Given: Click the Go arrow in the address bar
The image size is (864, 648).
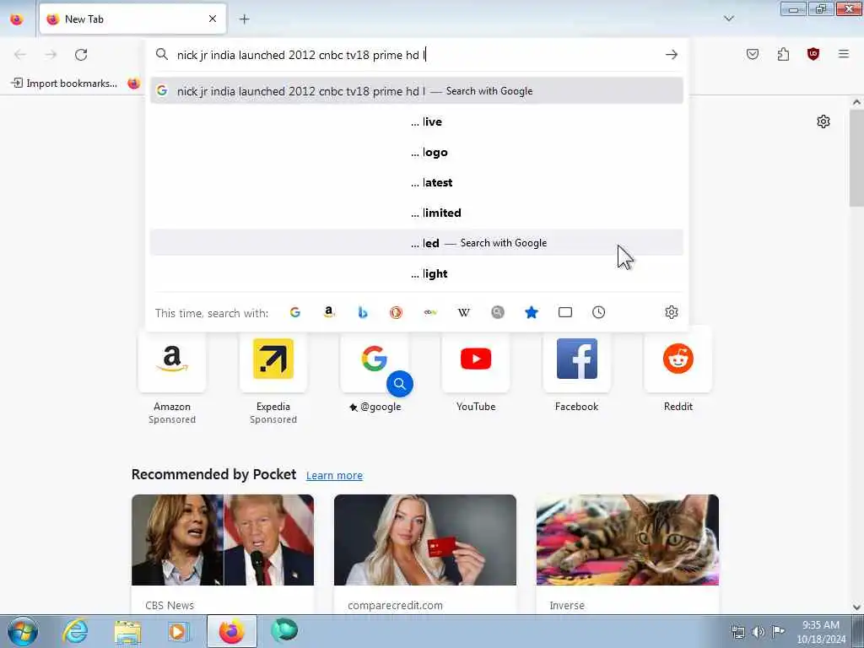Looking at the screenshot, I should [671, 55].
